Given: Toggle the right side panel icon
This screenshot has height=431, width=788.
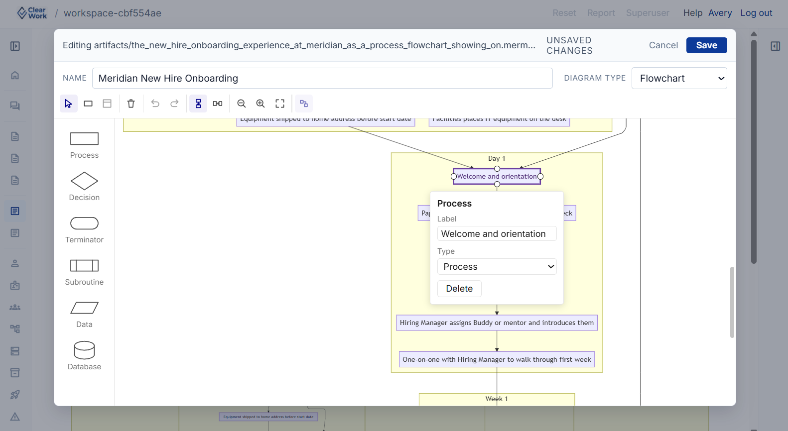Looking at the screenshot, I should tap(776, 46).
